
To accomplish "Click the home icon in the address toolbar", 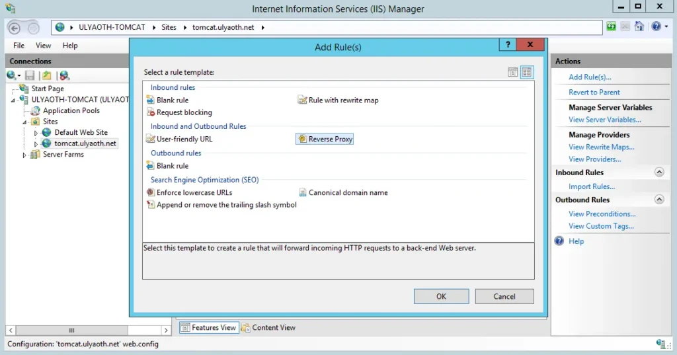I will [639, 27].
